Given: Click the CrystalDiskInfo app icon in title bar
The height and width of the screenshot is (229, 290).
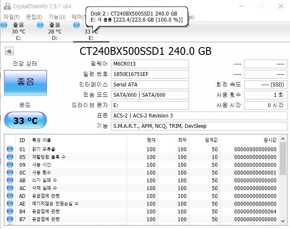Looking at the screenshot, I should click(7, 6).
